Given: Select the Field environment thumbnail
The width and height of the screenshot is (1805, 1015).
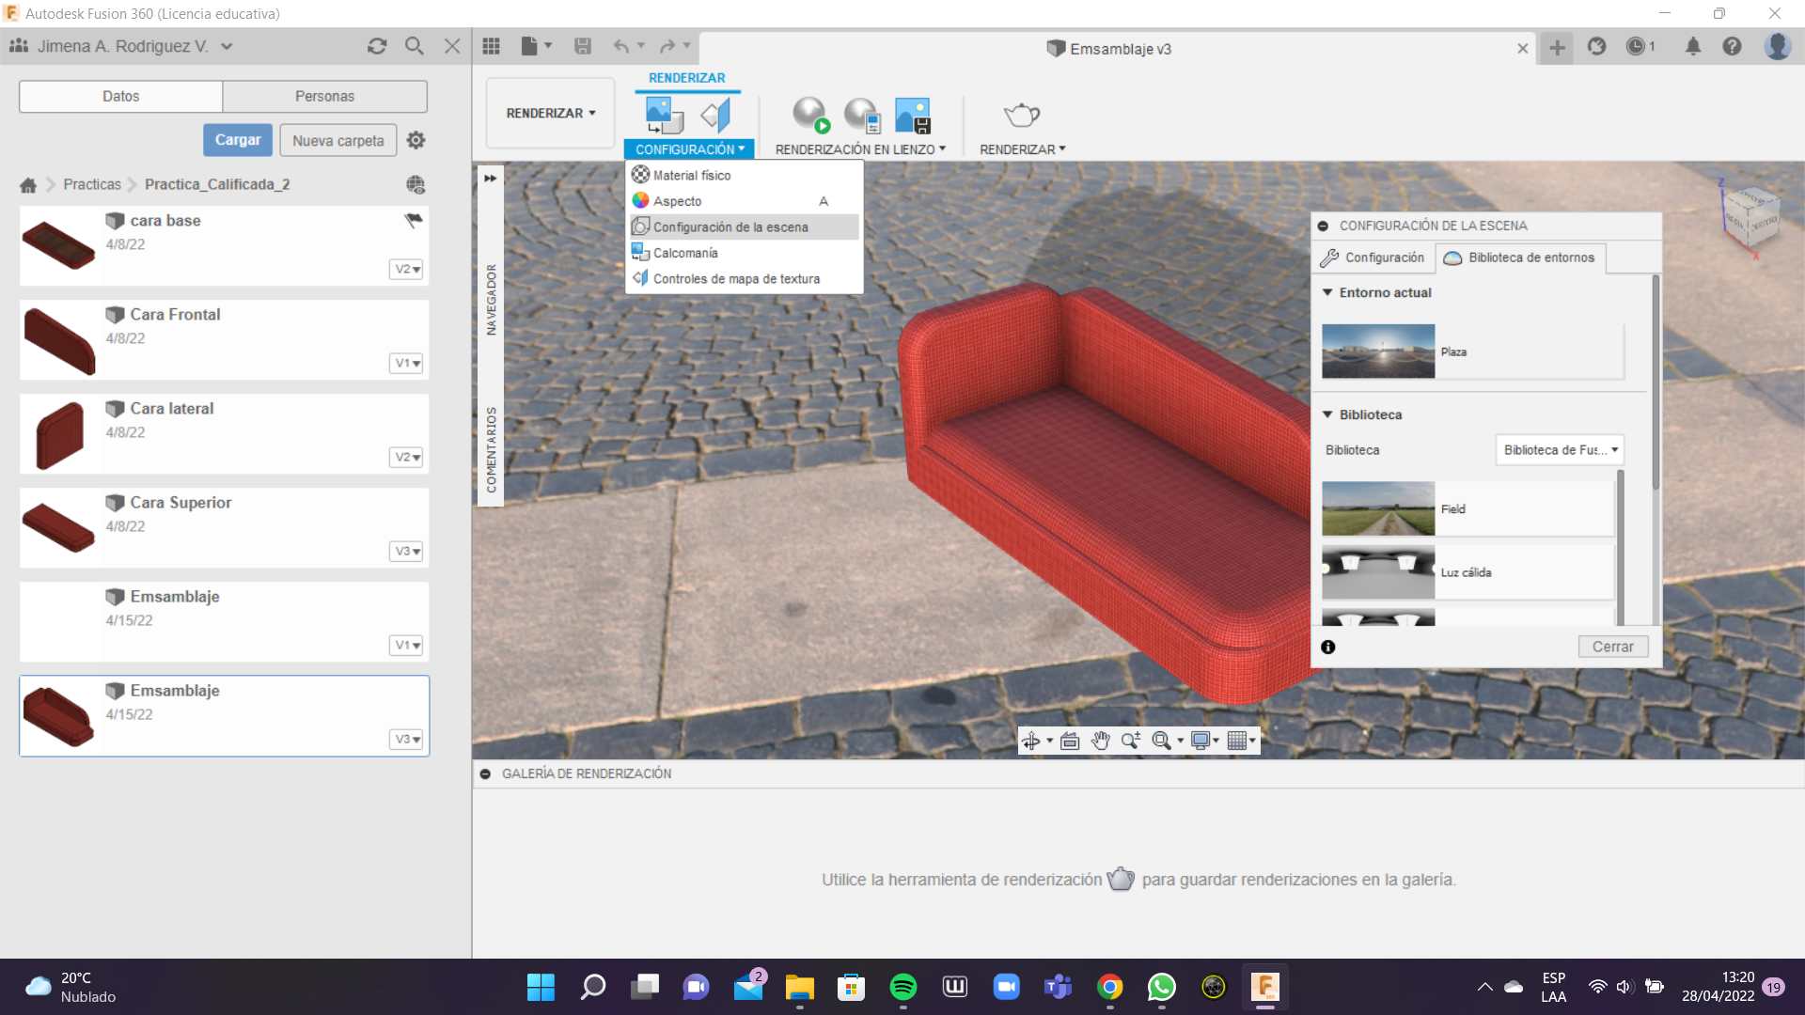Looking at the screenshot, I should [1378, 508].
